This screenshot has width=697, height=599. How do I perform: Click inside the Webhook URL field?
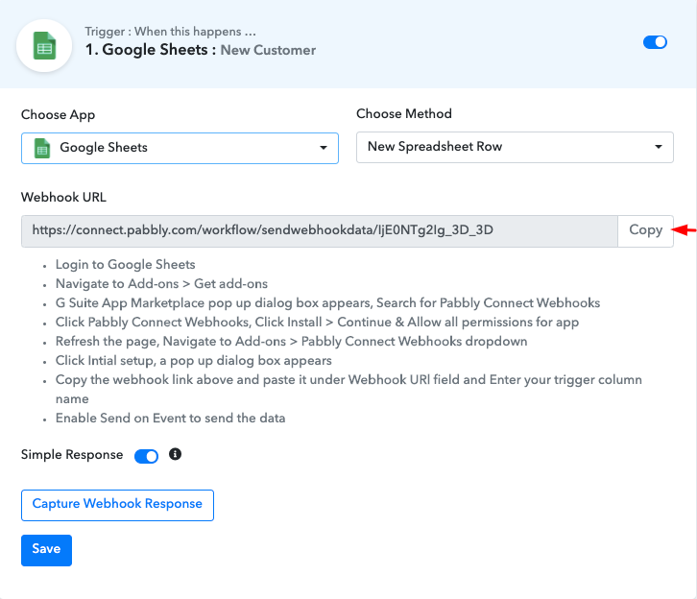(x=319, y=231)
